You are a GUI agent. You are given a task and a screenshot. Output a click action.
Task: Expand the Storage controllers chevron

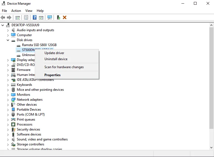pos(8,145)
